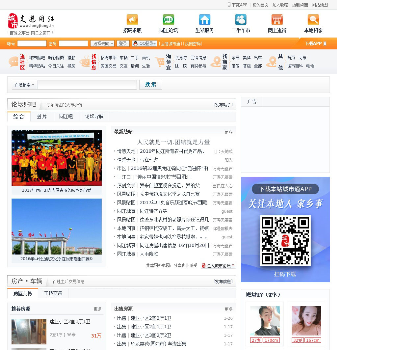Click the QQ登录 penguin icon
The image size is (395, 350).
[x=135, y=43]
